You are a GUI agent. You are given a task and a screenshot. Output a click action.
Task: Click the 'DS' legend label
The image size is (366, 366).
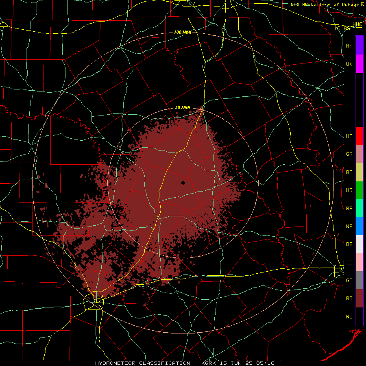pos(349,244)
